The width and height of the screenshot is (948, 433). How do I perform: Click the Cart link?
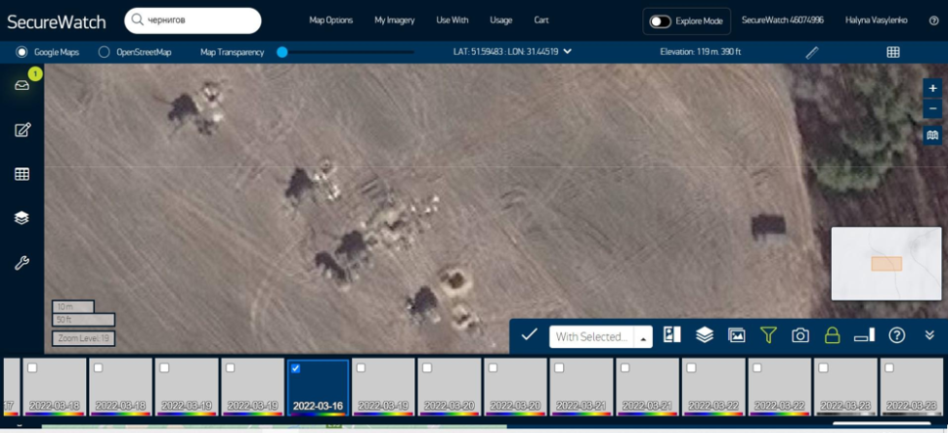(540, 21)
